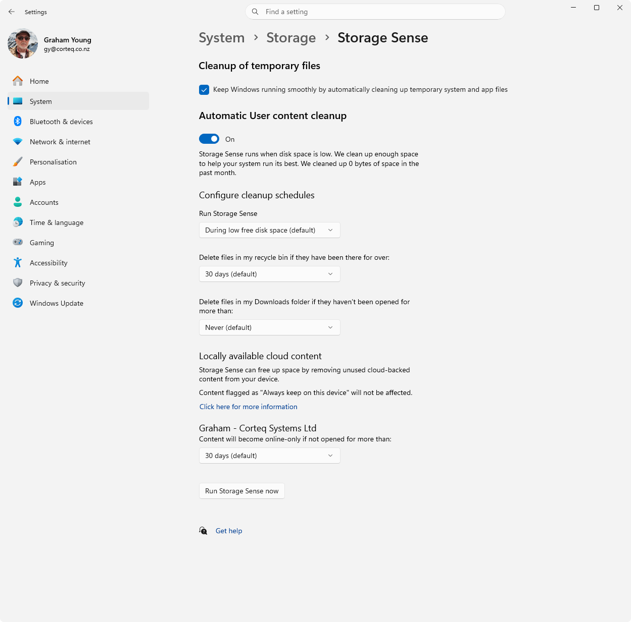631x622 pixels.
Task: Open Gaming settings label
Action: [42, 243]
